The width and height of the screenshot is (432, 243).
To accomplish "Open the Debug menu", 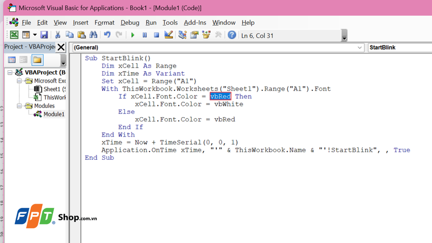I will tap(130, 23).
